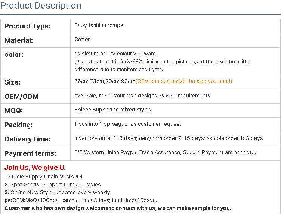Select the color label cell
The width and height of the screenshot is (284, 217).
click(x=35, y=61)
